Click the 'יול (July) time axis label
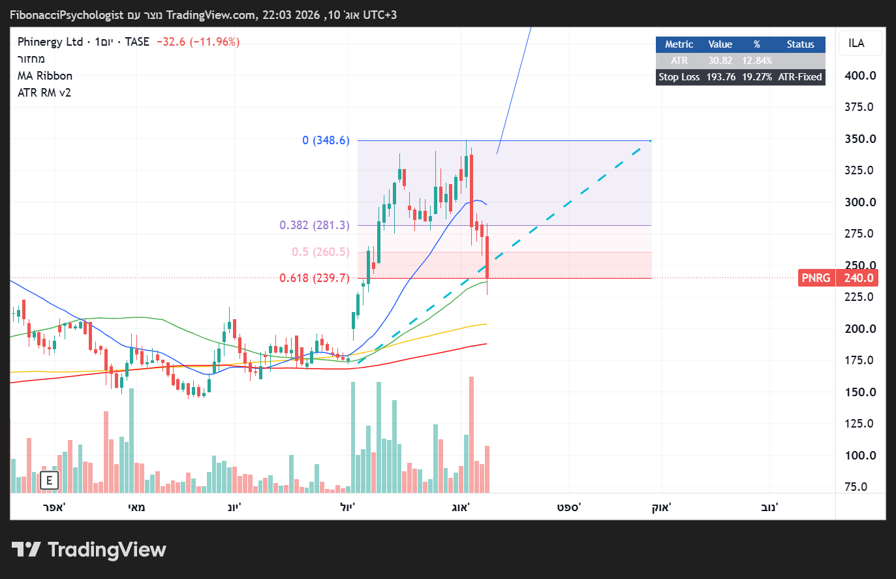Screen dimensions: 896x579 347,507
